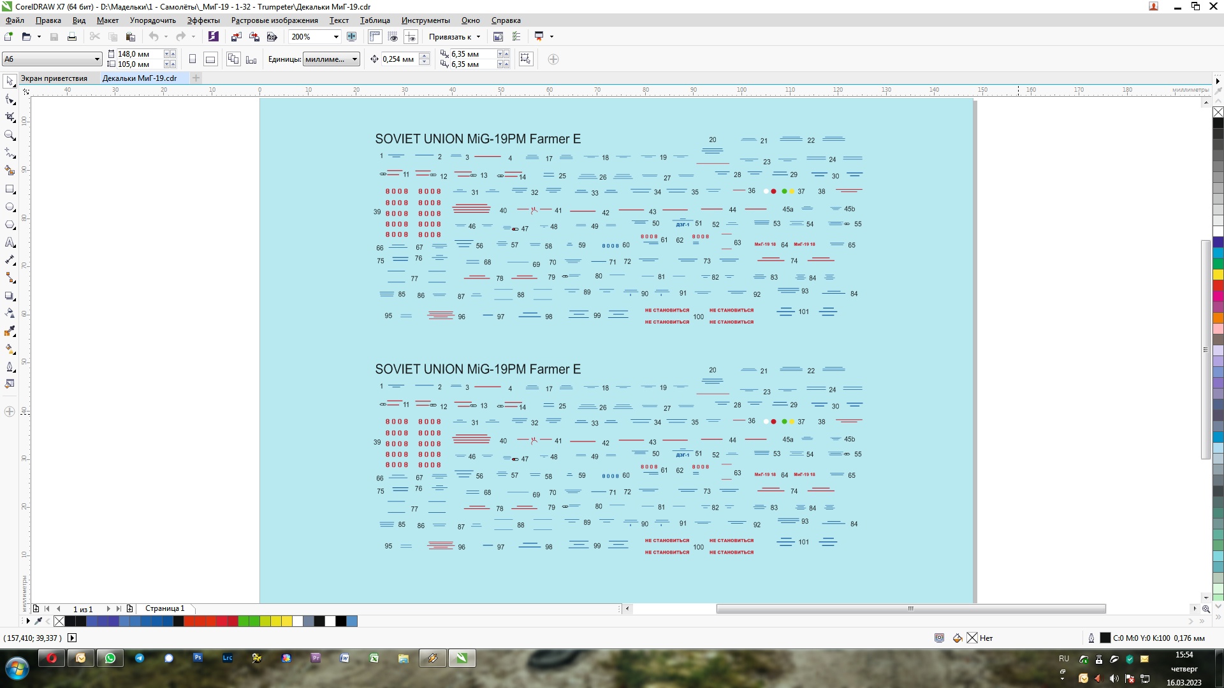Viewport: 1224px width, 688px height.
Task: Select the Polygon tool
Action: tap(10, 225)
